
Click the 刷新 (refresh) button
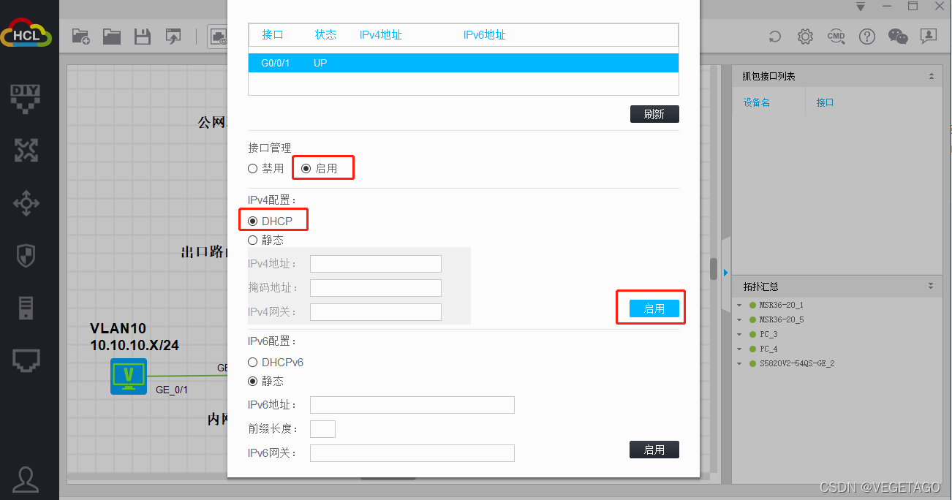click(654, 114)
